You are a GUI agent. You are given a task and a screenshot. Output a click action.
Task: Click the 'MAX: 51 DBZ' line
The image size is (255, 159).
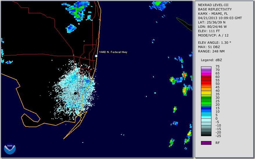click(x=209, y=47)
